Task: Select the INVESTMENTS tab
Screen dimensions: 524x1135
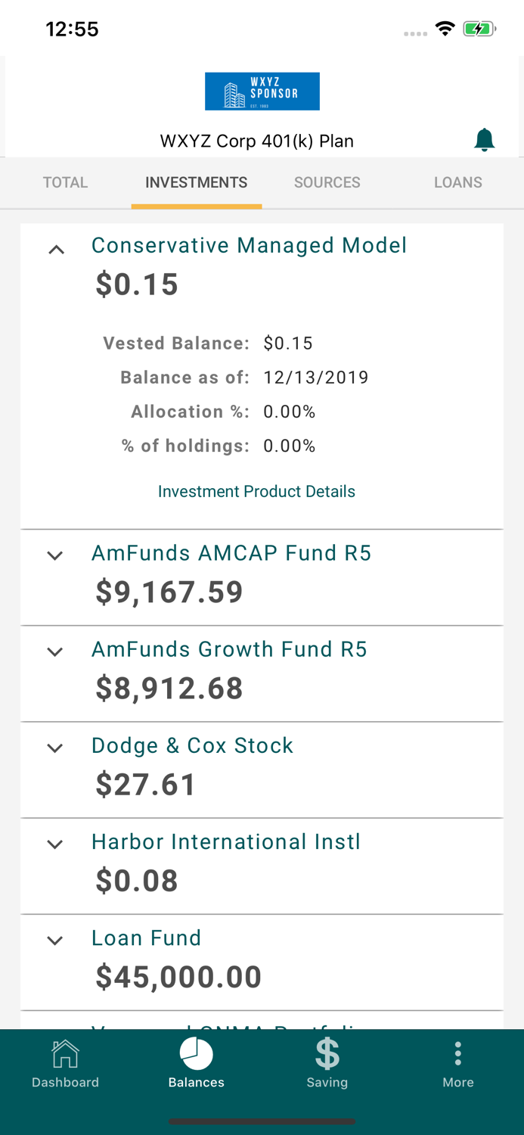Action: [x=197, y=182]
